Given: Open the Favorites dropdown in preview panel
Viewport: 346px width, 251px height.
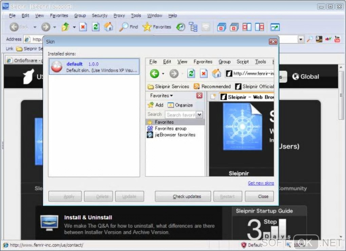Looking at the screenshot, I should click(161, 96).
